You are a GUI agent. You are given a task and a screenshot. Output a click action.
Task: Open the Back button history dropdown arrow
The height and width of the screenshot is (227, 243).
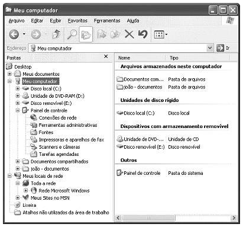pyautogui.click(x=24, y=34)
